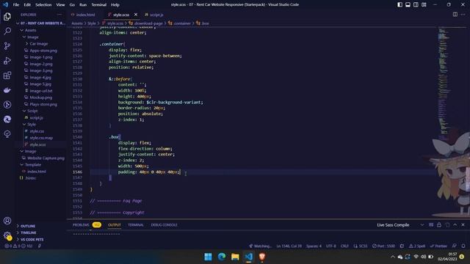This screenshot has height=264, width=470.
Task: Toggle Panel layout button
Action: 408,5
